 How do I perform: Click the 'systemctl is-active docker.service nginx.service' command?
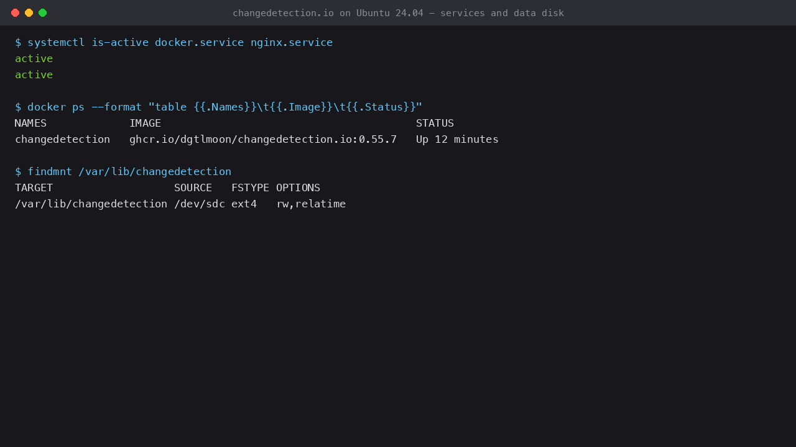click(x=180, y=42)
